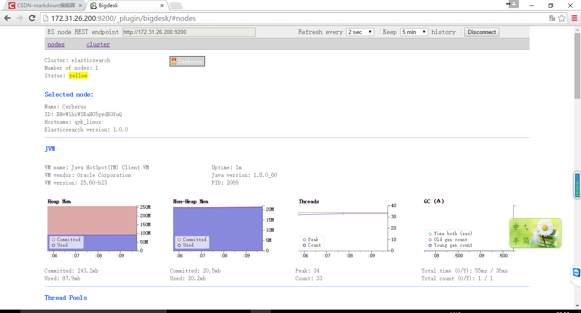The height and width of the screenshot is (313, 581).
Task: Click Used in Non-Heap Mem legend
Action: tap(188, 245)
